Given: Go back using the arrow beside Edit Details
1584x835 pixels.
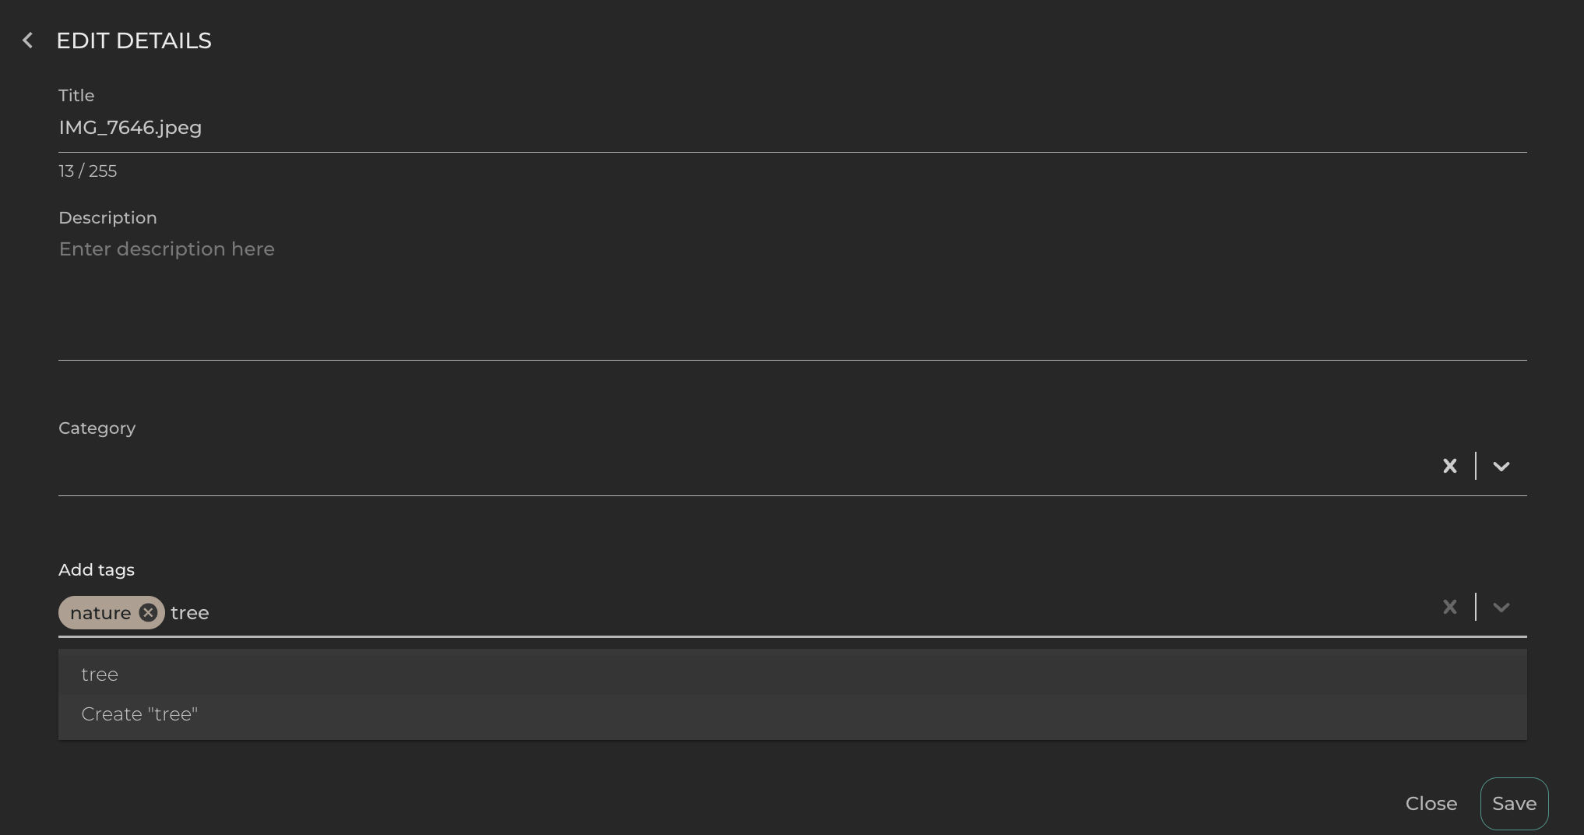Looking at the screenshot, I should click(x=28, y=41).
